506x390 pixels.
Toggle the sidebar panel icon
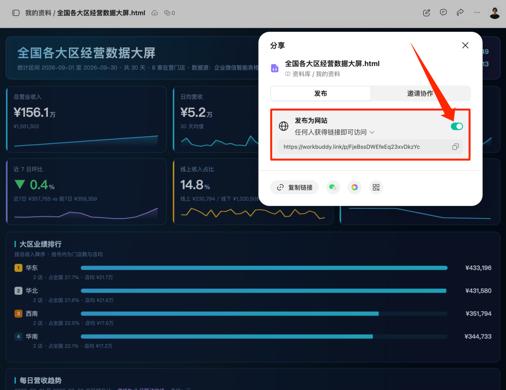[x=16, y=13]
